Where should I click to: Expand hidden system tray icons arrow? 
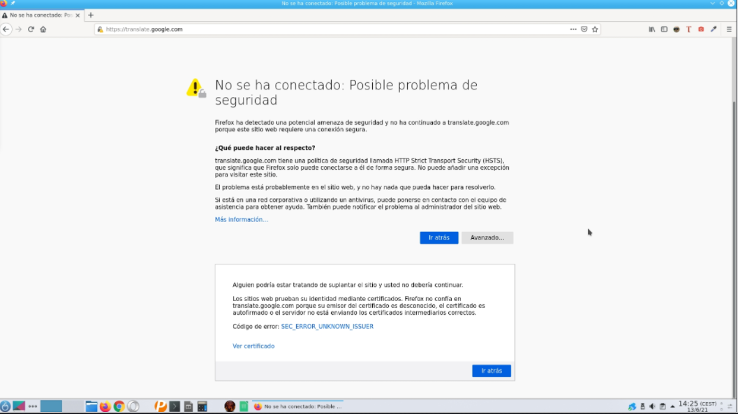pos(672,406)
